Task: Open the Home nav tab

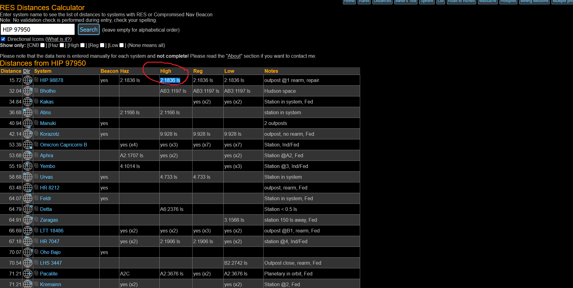Action: 349,2
